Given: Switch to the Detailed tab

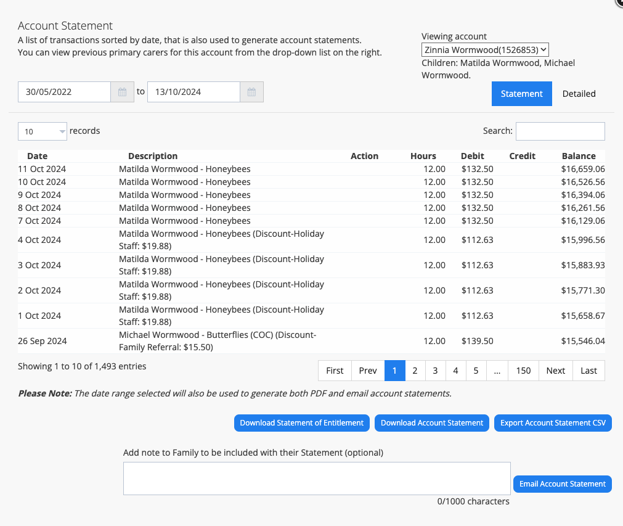Looking at the screenshot, I should [x=579, y=93].
